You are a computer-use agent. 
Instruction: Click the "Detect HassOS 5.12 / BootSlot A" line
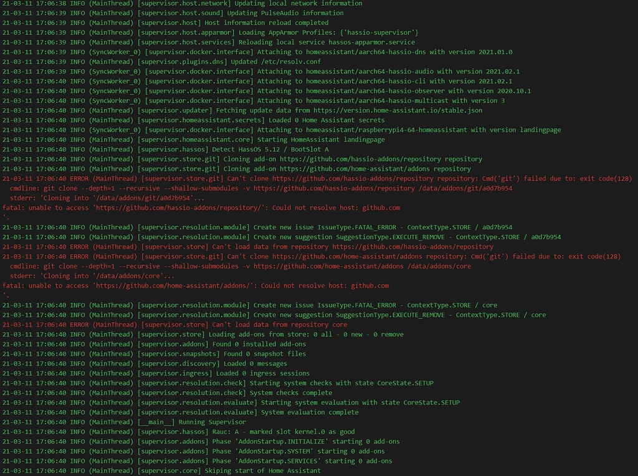270,150
